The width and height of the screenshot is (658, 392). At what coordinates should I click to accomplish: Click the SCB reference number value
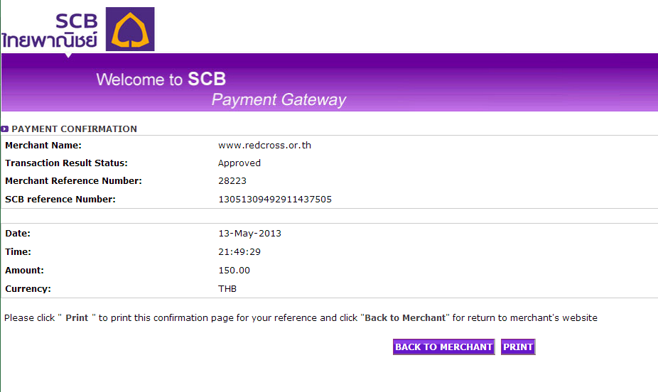click(275, 200)
